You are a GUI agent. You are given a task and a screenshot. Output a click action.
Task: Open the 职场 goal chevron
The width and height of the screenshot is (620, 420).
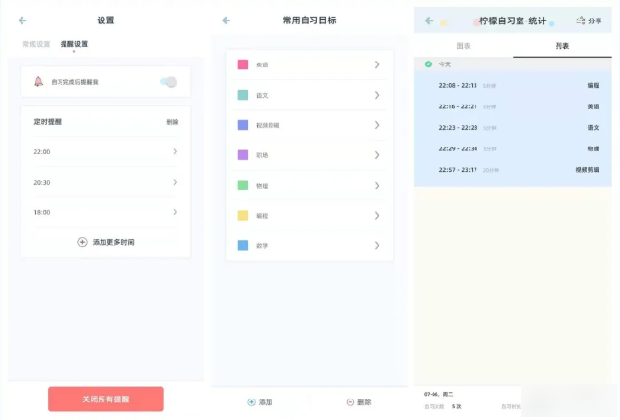coord(377,155)
